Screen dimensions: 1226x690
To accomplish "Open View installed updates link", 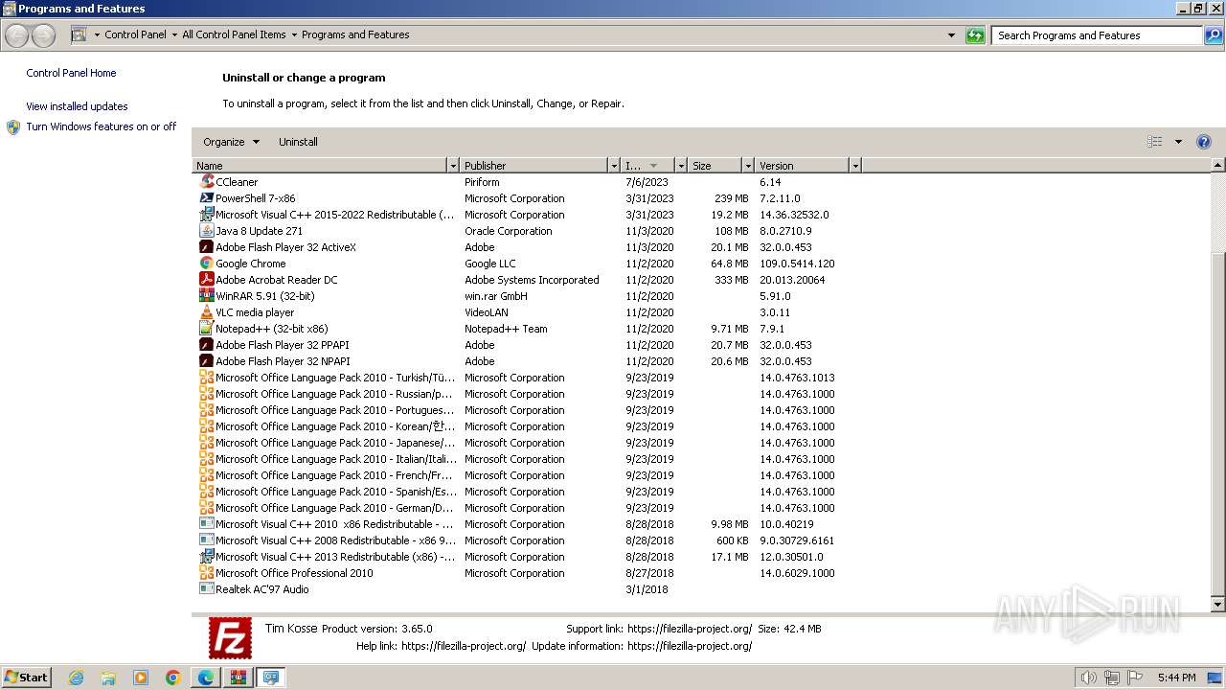I will click(x=77, y=106).
